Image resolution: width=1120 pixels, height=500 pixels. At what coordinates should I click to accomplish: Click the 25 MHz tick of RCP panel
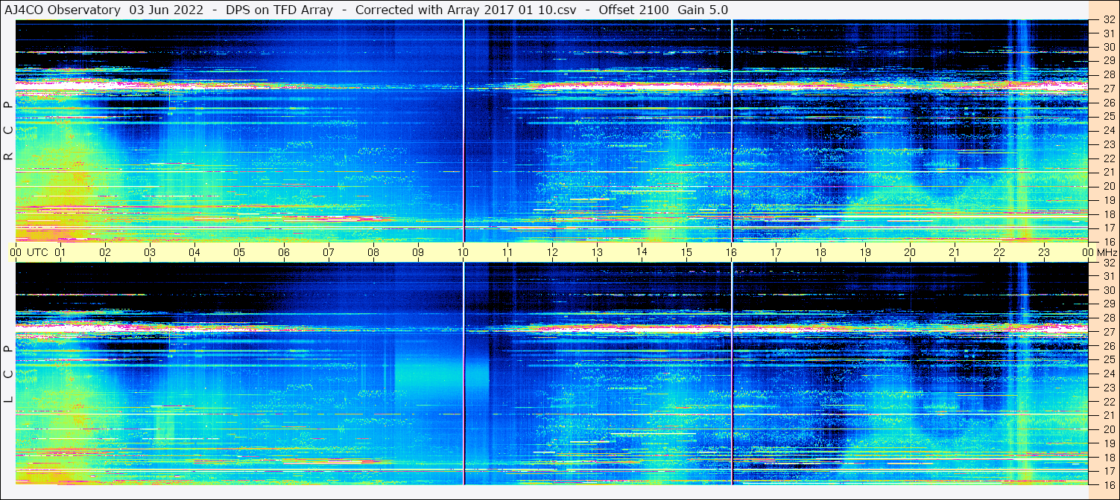(1108, 116)
